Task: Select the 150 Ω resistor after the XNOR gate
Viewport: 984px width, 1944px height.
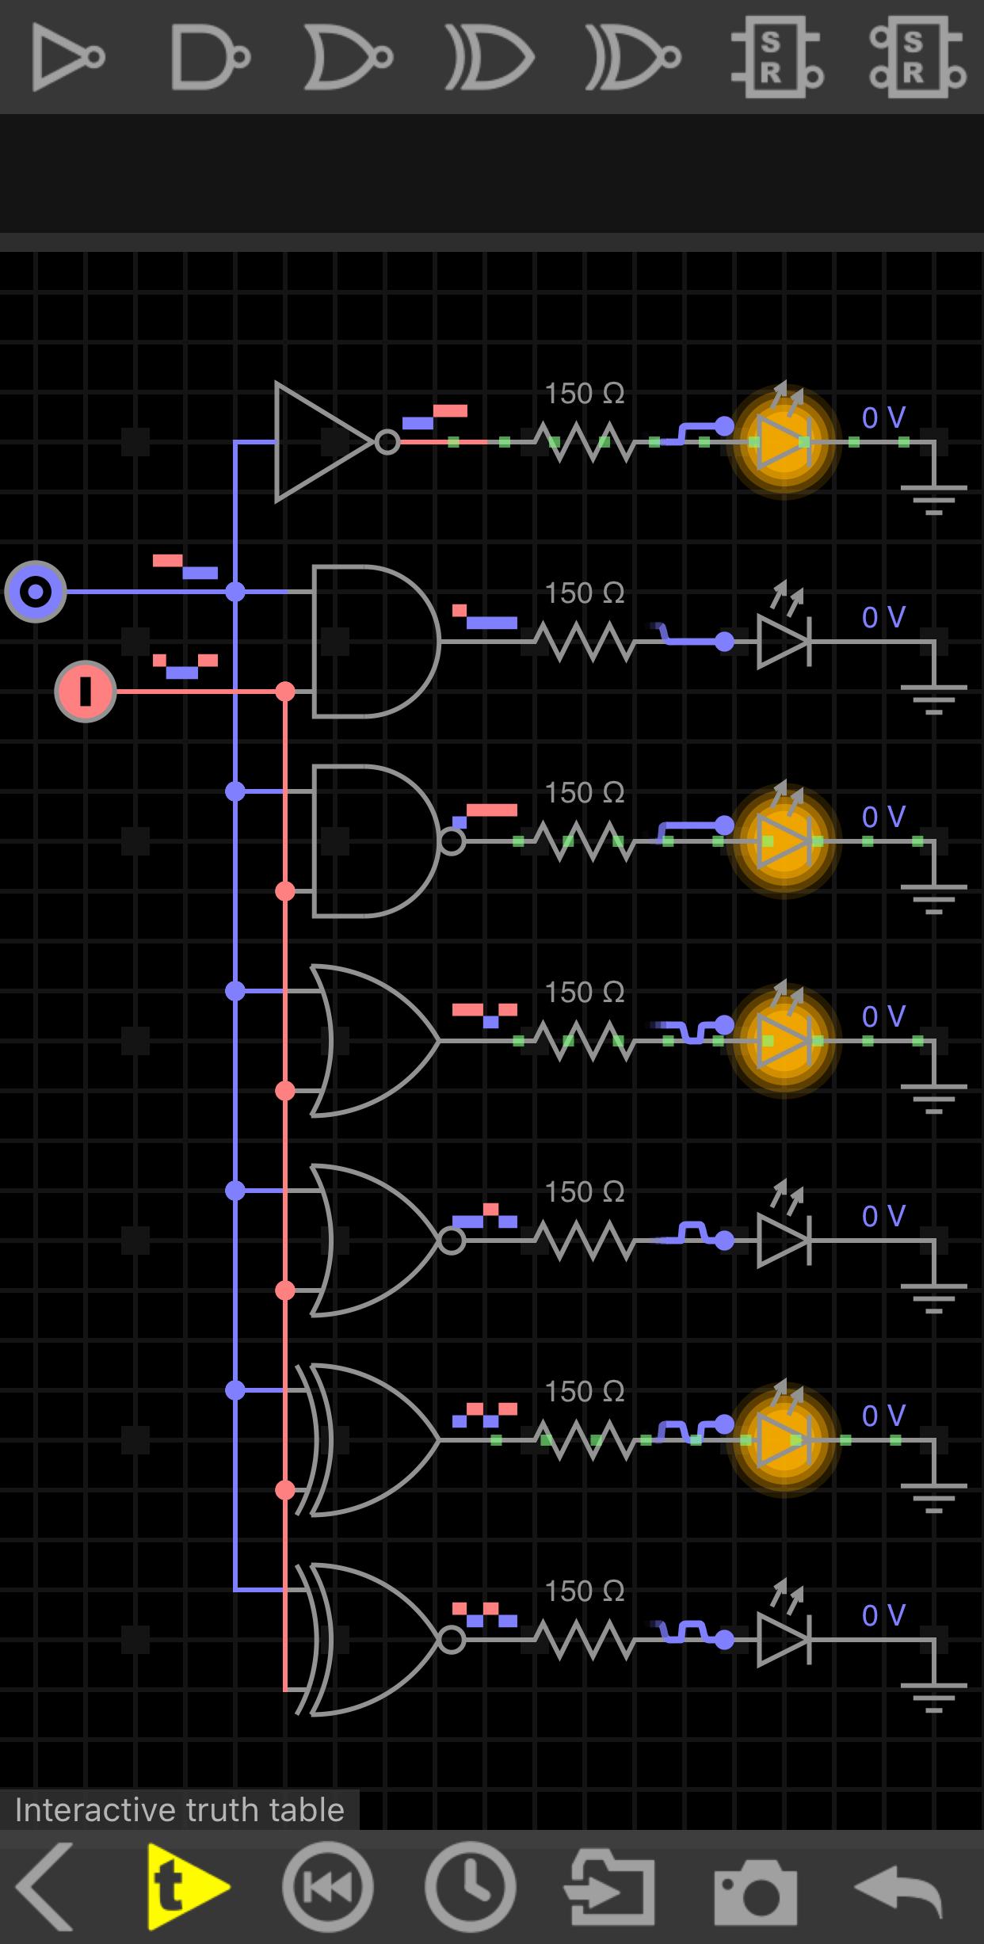Action: click(x=585, y=1640)
